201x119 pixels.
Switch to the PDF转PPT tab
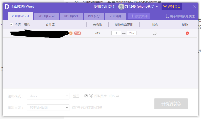(x=71, y=16)
